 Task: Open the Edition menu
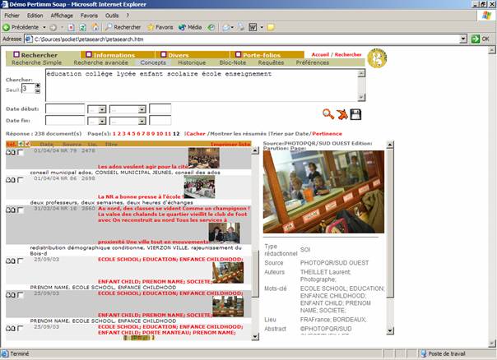click(35, 16)
